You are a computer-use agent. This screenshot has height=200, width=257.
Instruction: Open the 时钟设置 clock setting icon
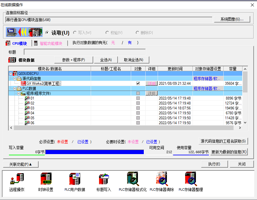coord(46,179)
